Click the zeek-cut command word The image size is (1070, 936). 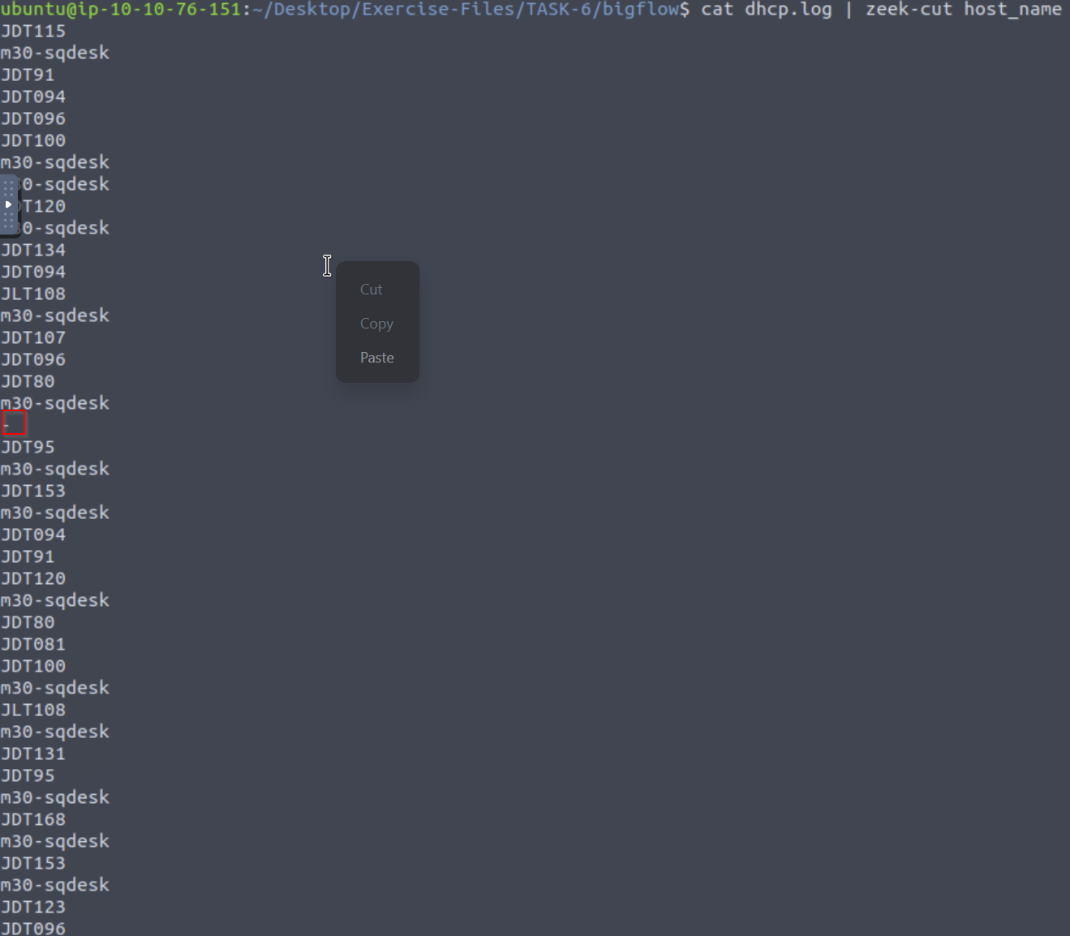[909, 10]
